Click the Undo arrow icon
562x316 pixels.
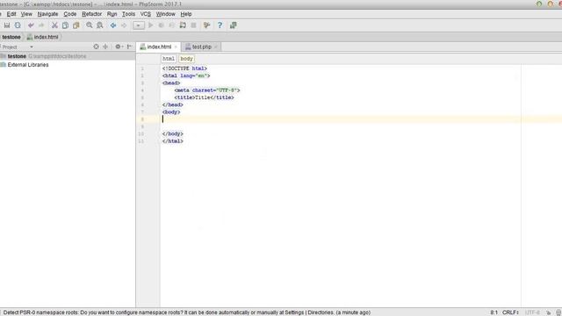point(31,25)
